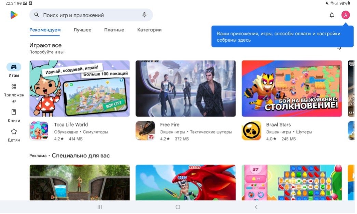Expand the 'Играют все' section arrow
This screenshot has height=214, width=357.
click(x=339, y=49)
